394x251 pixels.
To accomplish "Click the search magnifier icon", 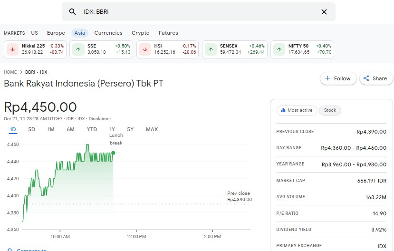I will [72, 12].
